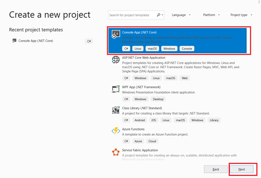Click the Cloud tag under Azure Functions
Image resolution: width=261 pixels, height=178 pixels.
click(152, 141)
